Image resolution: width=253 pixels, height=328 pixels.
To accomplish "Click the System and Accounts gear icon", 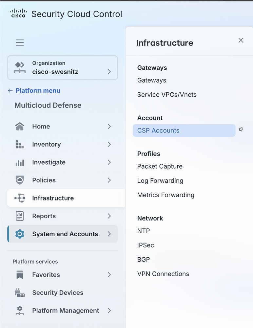I will click(x=20, y=234).
